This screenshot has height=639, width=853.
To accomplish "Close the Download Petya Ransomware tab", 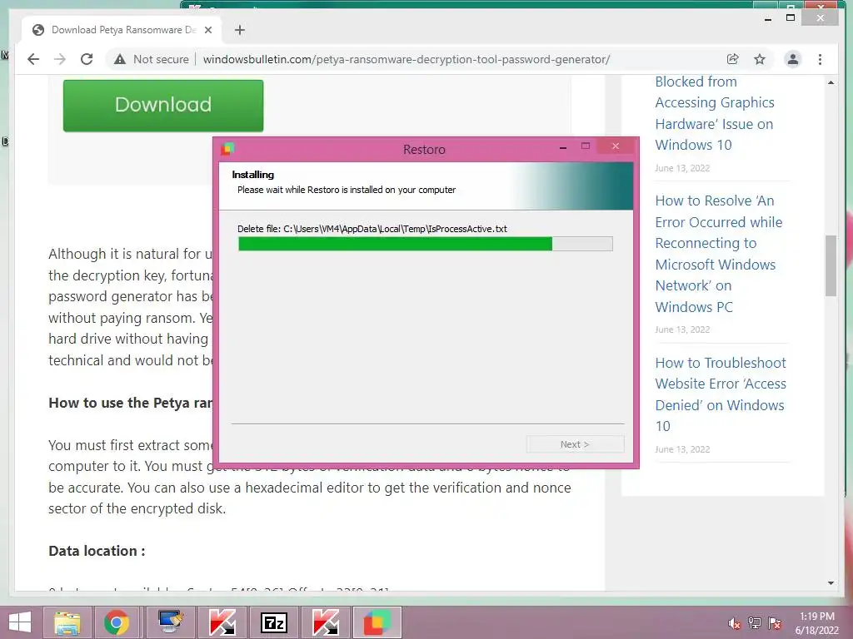I will pos(207,30).
